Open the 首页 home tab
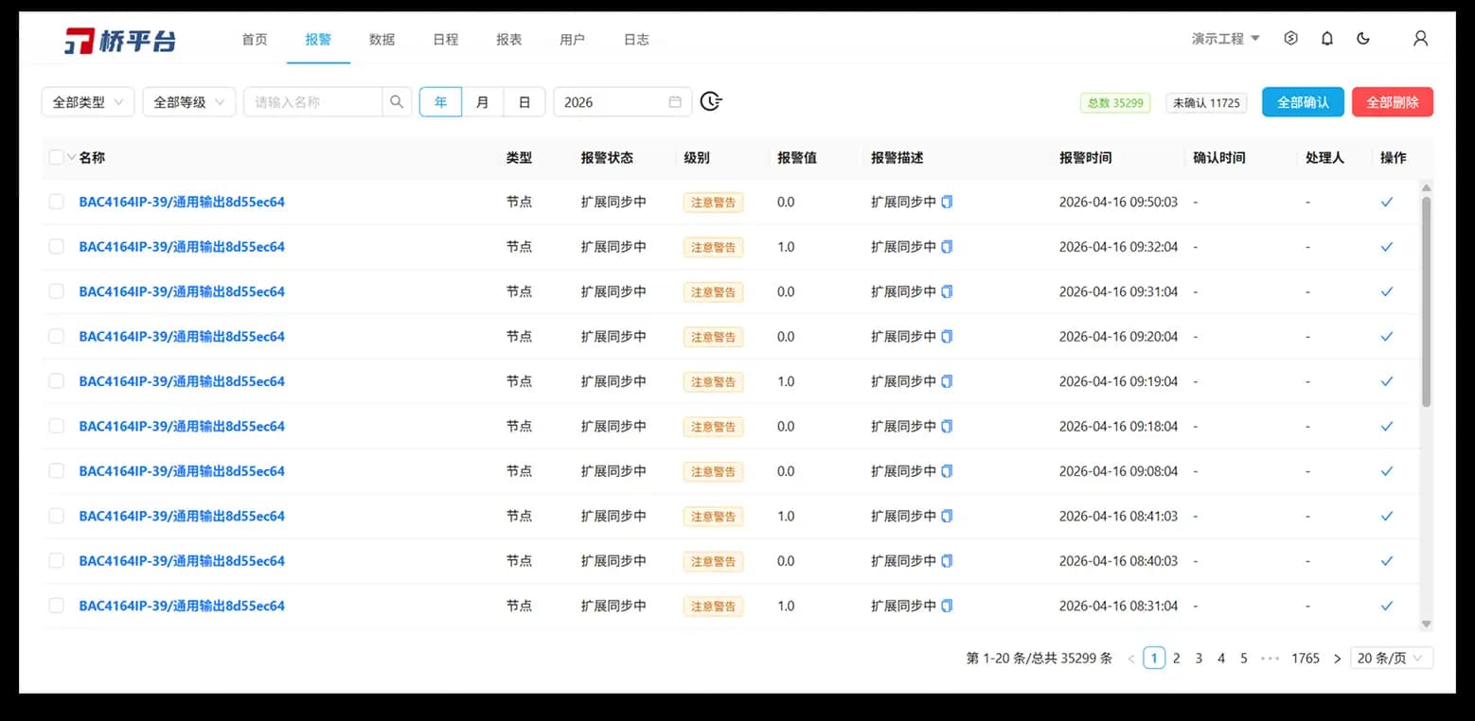The image size is (1475, 721). click(255, 40)
